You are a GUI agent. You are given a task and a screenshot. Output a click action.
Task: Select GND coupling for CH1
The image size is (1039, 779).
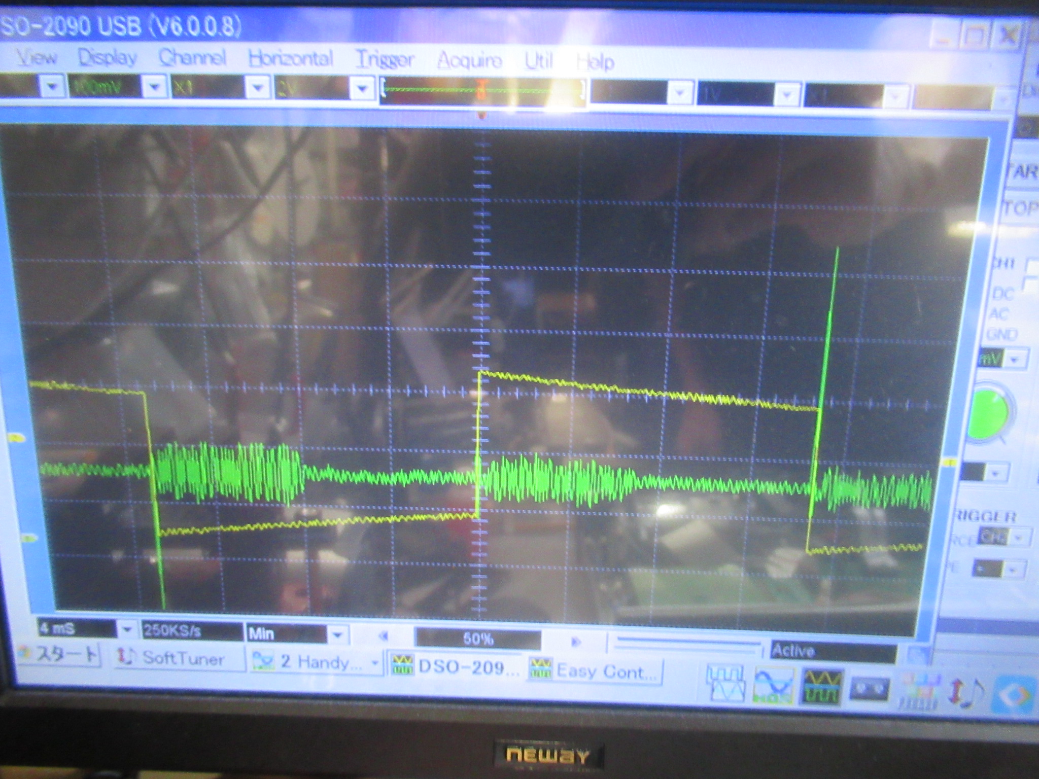tap(1002, 335)
